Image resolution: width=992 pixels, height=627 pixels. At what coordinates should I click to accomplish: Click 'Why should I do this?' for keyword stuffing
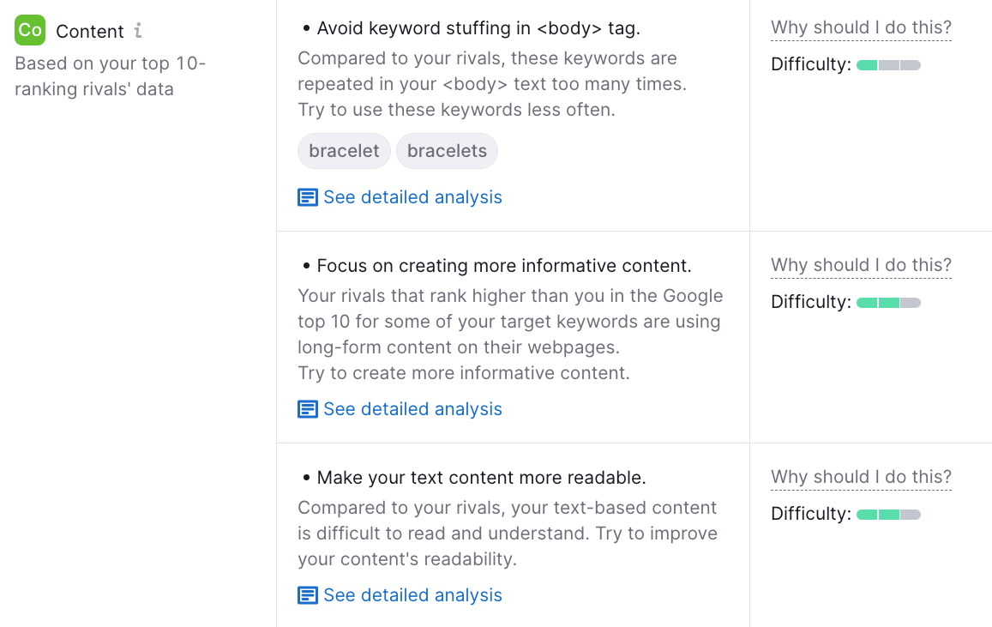click(860, 27)
